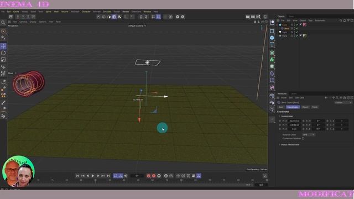Open the Rotation Order dropdown
This screenshot has width=354, height=199.
pos(309,135)
